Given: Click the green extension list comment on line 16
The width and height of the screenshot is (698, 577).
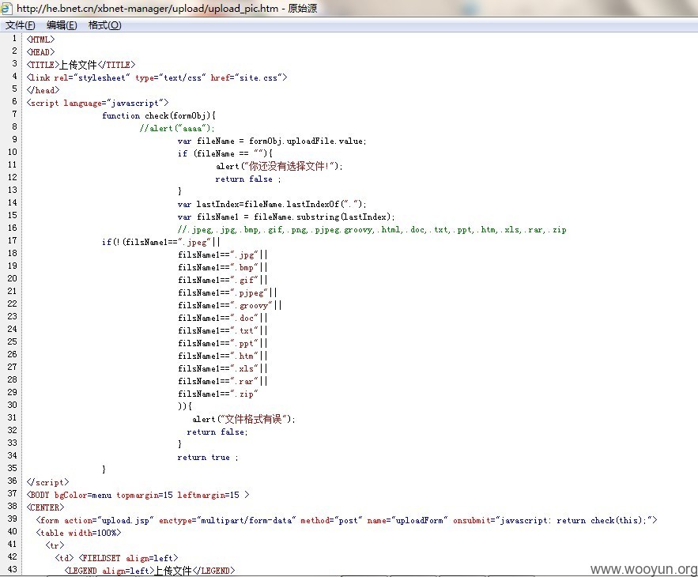Looking at the screenshot, I should pos(372,229).
